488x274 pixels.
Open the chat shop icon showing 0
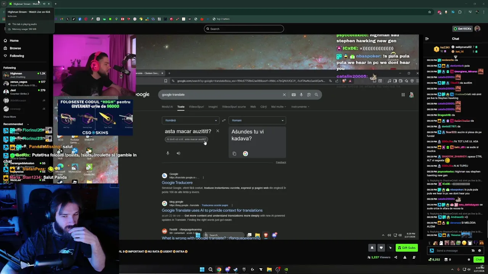448,260
